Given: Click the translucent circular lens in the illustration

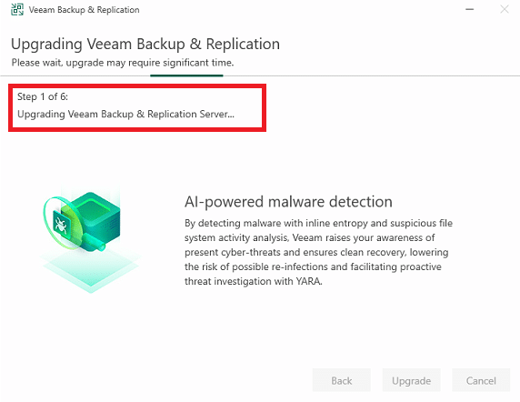Looking at the screenshot, I should coord(63,223).
